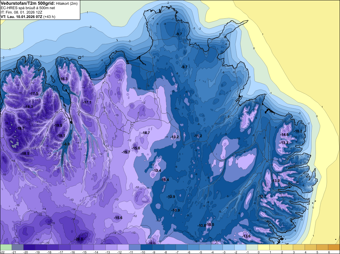Click the -15.4 temperature value on the map
The image size is (340, 254).
(x=165, y=180)
